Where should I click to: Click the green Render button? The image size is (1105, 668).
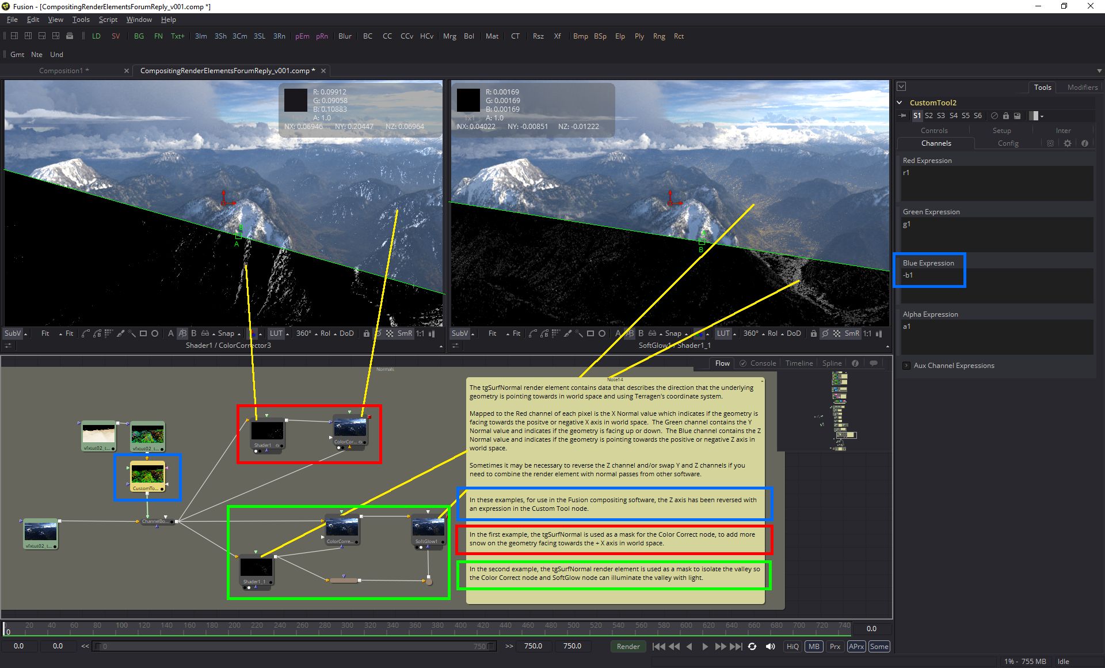[x=628, y=647]
